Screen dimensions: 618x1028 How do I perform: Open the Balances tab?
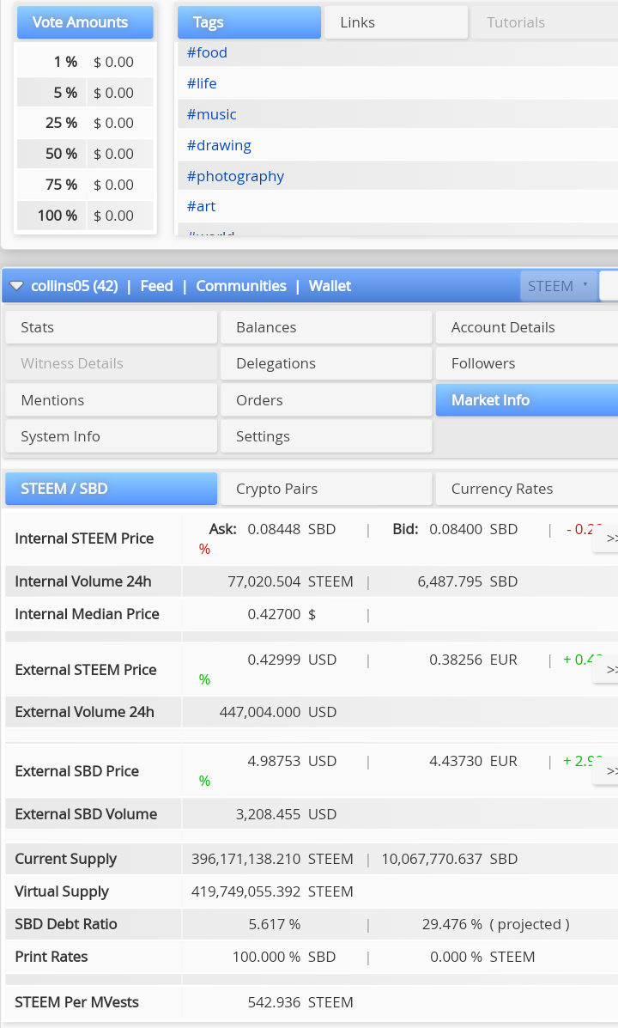click(325, 327)
